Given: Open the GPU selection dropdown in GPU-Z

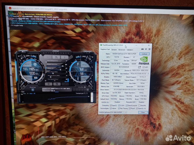Looking at the screenshot, I should tap(113, 112).
